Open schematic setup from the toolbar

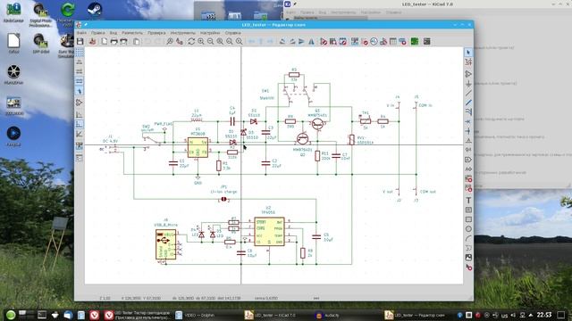click(93, 42)
